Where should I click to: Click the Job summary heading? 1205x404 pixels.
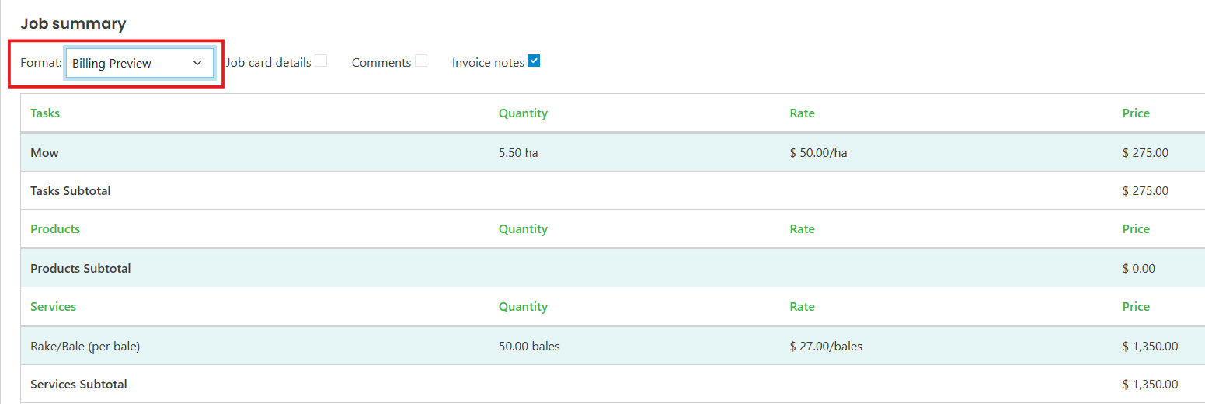pyautogui.click(x=73, y=24)
